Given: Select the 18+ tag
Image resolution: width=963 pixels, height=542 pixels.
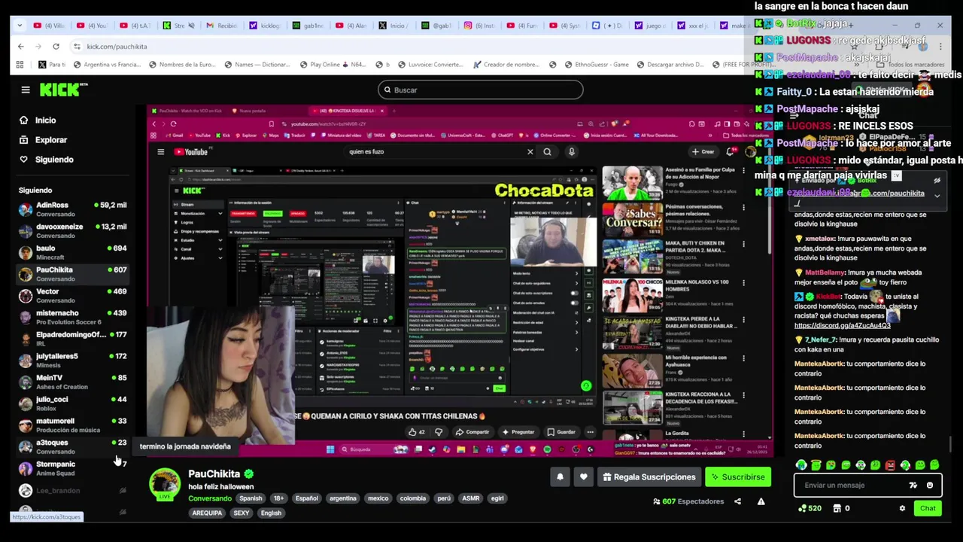Looking at the screenshot, I should pos(278,498).
